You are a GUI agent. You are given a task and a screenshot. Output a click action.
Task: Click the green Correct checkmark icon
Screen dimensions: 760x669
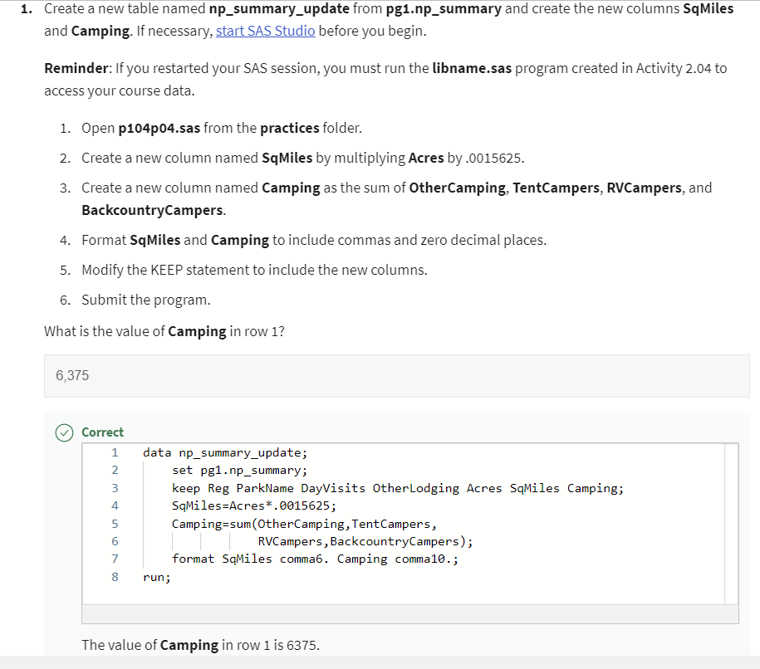click(x=64, y=432)
